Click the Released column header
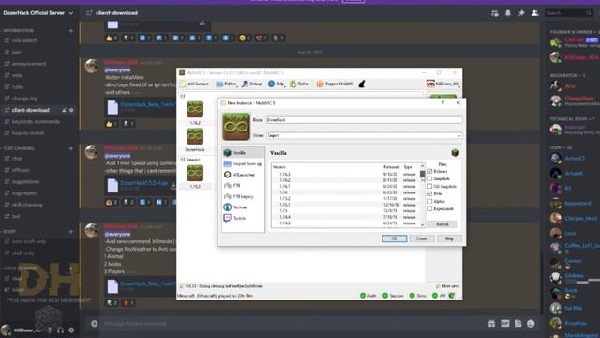 (391, 167)
